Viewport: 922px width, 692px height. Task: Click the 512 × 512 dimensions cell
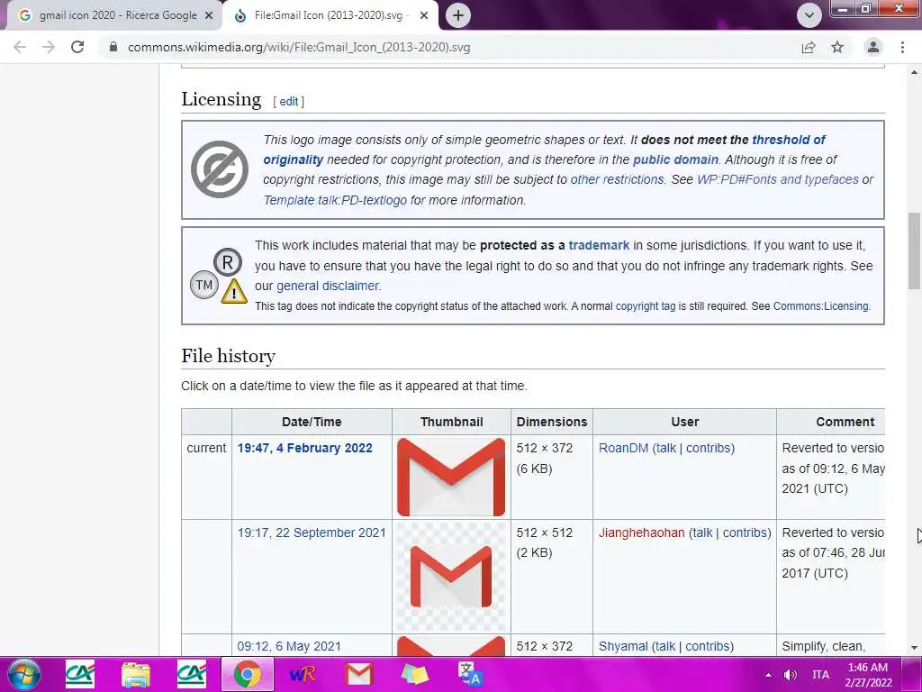[552, 576]
